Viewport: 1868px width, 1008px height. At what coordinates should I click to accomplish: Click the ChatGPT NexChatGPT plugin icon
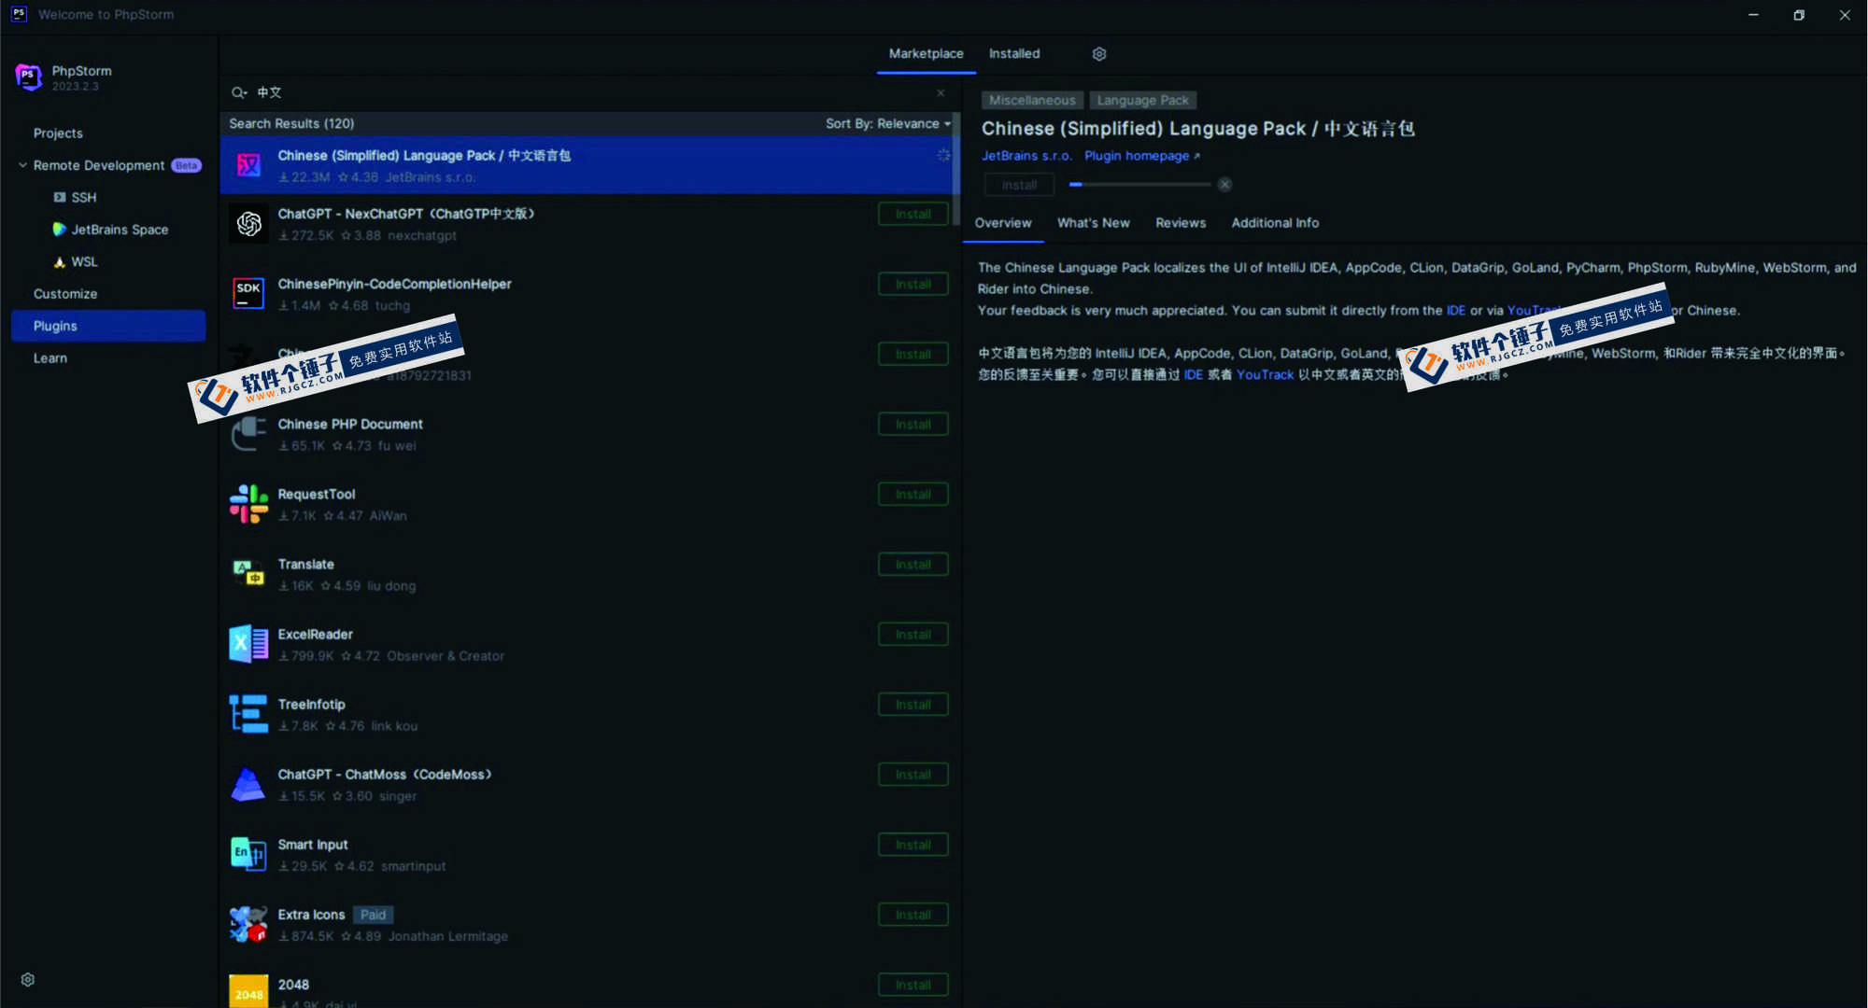[x=248, y=224]
